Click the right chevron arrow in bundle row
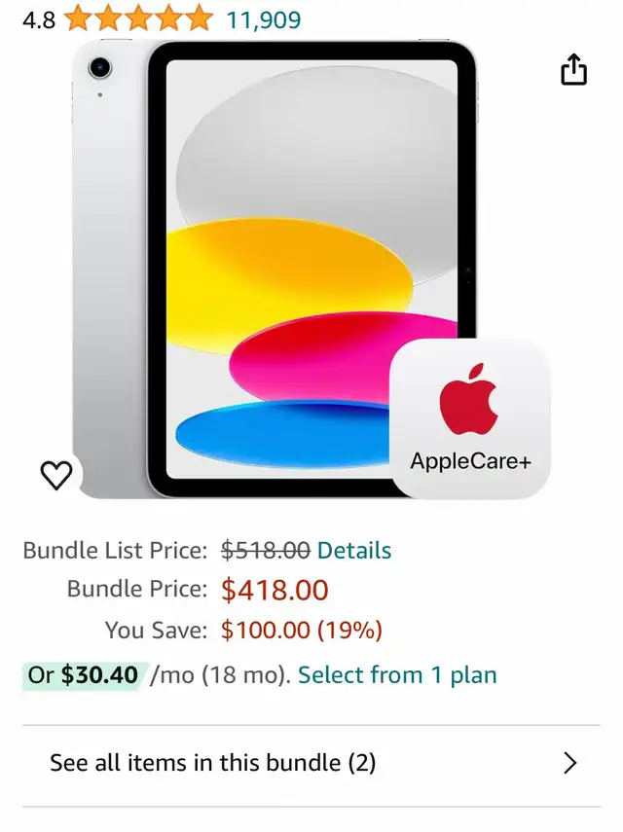This screenshot has width=623, height=832. coord(569,763)
